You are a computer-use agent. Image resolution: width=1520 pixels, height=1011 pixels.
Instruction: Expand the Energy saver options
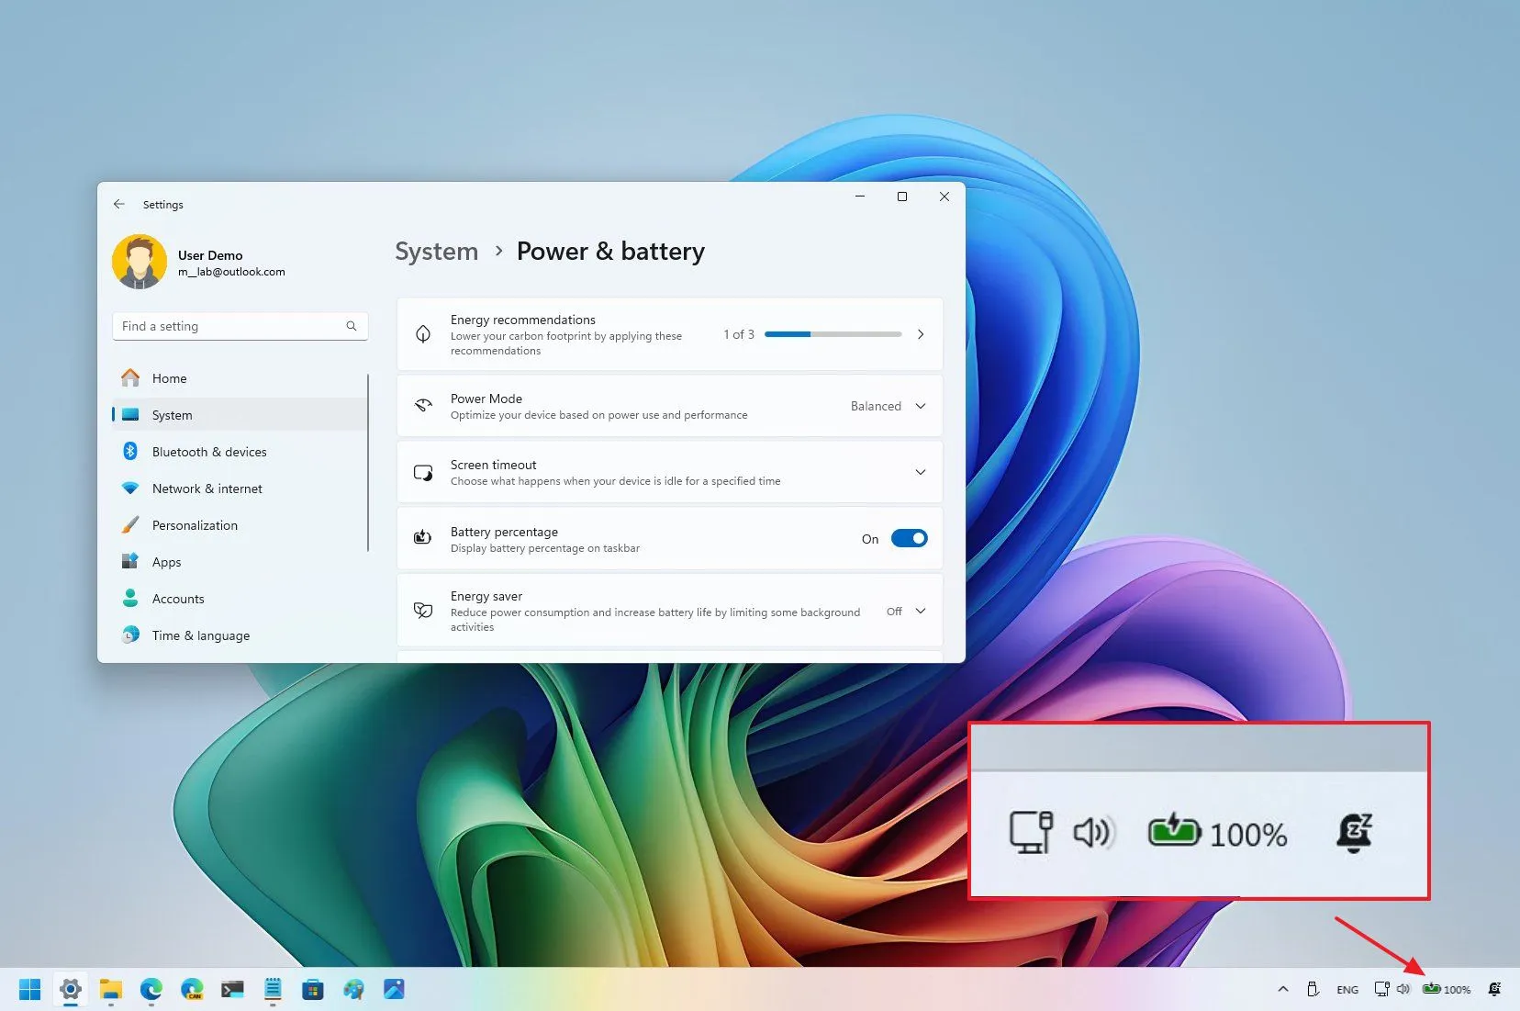pos(921,611)
